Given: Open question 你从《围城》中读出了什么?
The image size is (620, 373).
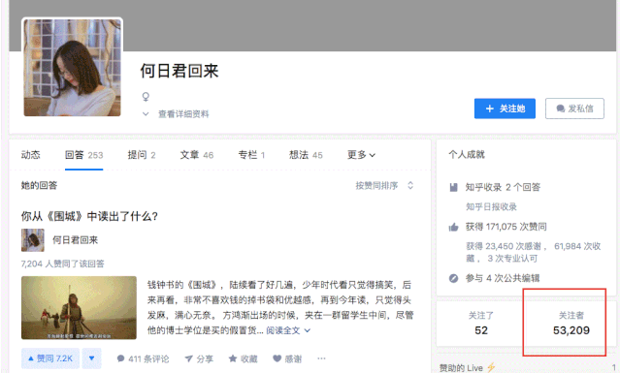Looking at the screenshot, I should 89,216.
